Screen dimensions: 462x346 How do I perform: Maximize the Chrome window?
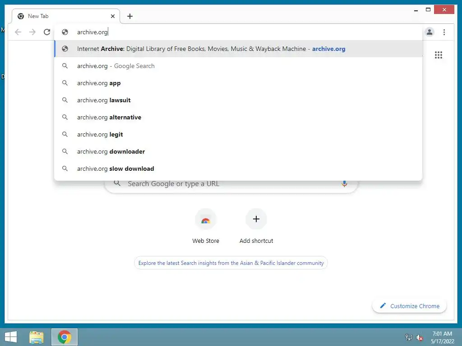click(x=428, y=10)
